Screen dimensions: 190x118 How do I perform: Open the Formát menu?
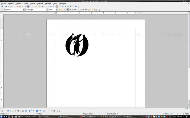(x=32, y=4)
